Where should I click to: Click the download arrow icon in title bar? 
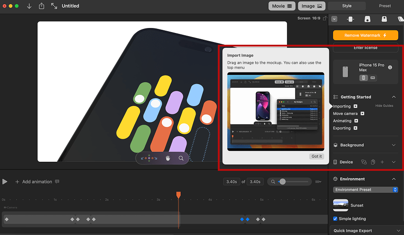[29, 6]
